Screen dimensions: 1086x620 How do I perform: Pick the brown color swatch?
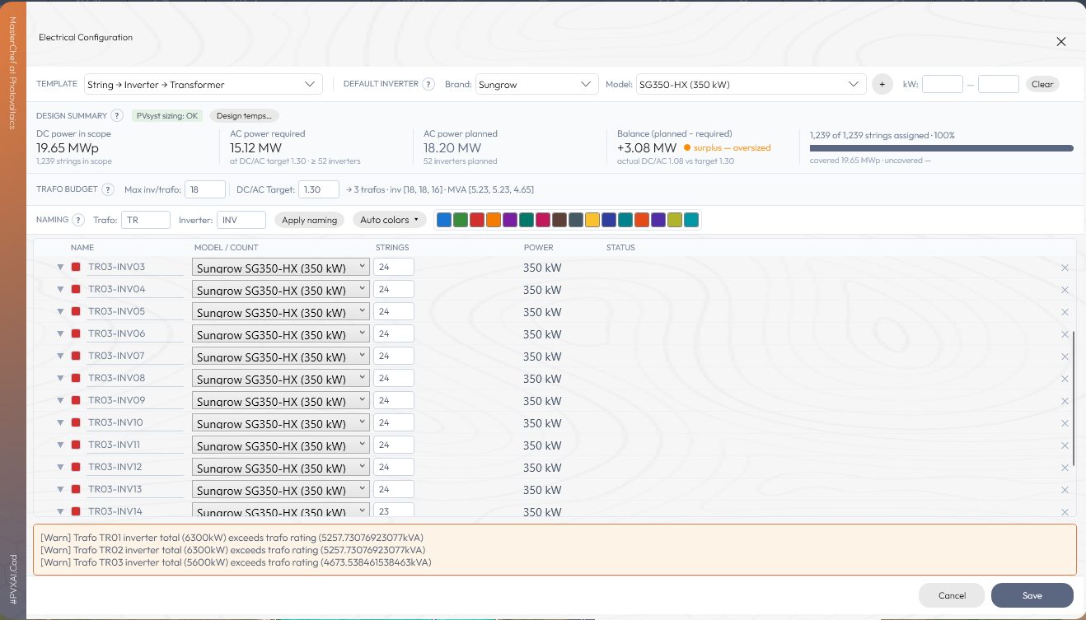559,220
